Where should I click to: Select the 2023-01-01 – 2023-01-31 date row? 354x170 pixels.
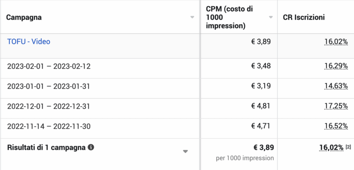pyautogui.click(x=48, y=86)
